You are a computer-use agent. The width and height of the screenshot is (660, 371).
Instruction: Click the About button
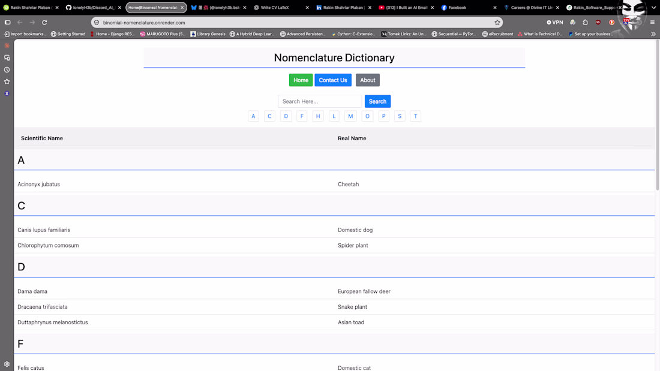click(367, 80)
